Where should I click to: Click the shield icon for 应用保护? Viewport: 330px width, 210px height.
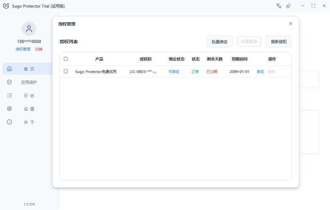click(9, 82)
